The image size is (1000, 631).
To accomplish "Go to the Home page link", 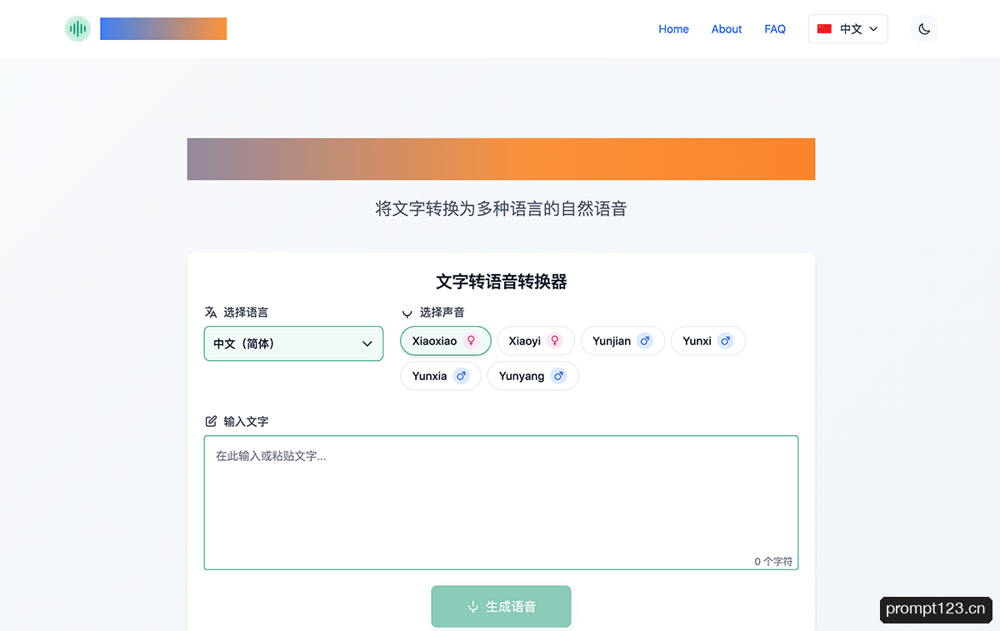I will tap(673, 29).
